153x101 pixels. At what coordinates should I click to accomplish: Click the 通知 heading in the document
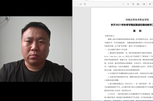click(137, 31)
